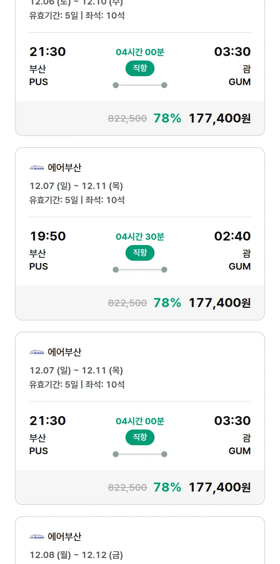Tap the Air Busan logo on the 12.07 21:30 flight card

37,353
